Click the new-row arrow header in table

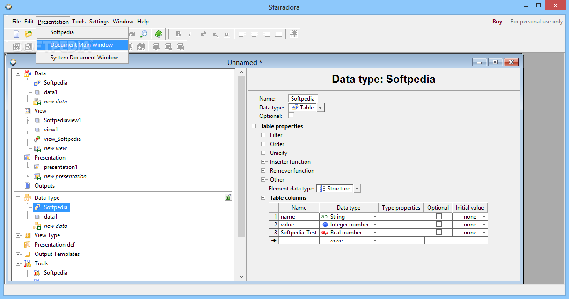pyautogui.click(x=274, y=241)
